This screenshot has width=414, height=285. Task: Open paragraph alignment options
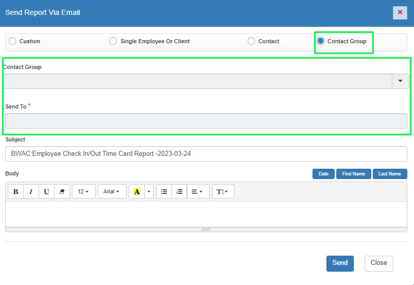click(x=198, y=191)
